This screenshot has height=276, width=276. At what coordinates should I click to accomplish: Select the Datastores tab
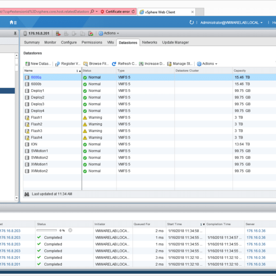click(x=128, y=42)
